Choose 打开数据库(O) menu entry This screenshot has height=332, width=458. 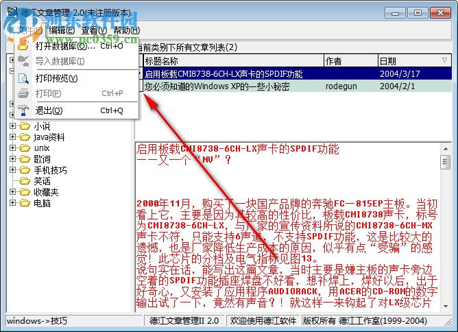tap(77, 46)
